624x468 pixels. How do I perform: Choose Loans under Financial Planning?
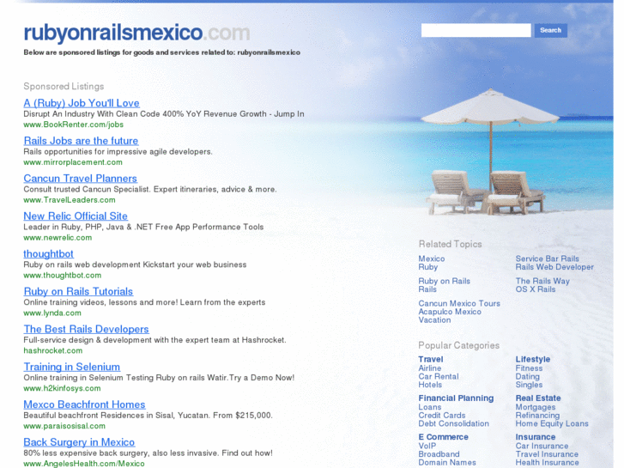429,407
